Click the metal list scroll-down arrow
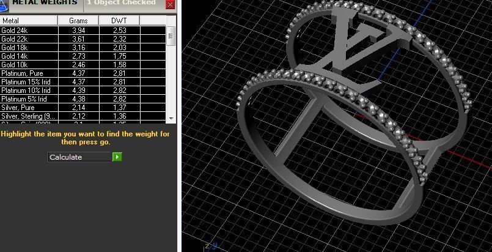 (x=171, y=118)
